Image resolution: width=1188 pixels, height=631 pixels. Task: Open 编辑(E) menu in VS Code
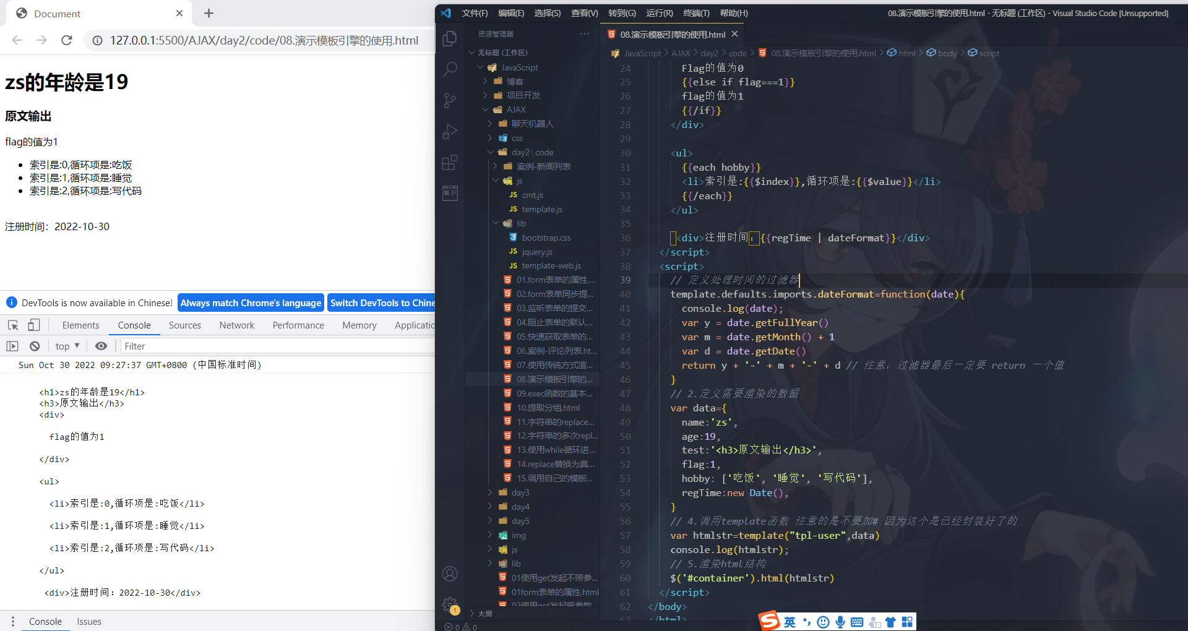[511, 13]
